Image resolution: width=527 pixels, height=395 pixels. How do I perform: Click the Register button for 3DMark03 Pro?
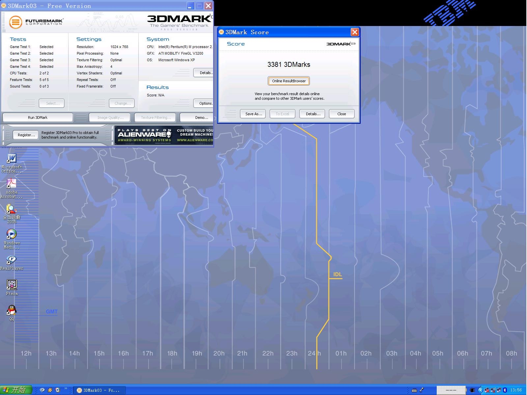26,135
